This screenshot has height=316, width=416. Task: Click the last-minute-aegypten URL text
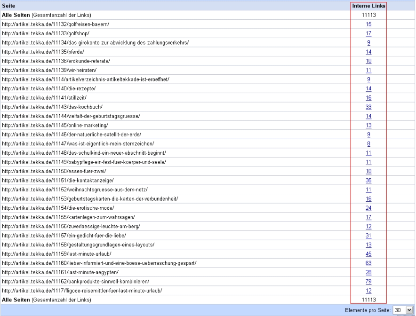click(x=60, y=273)
